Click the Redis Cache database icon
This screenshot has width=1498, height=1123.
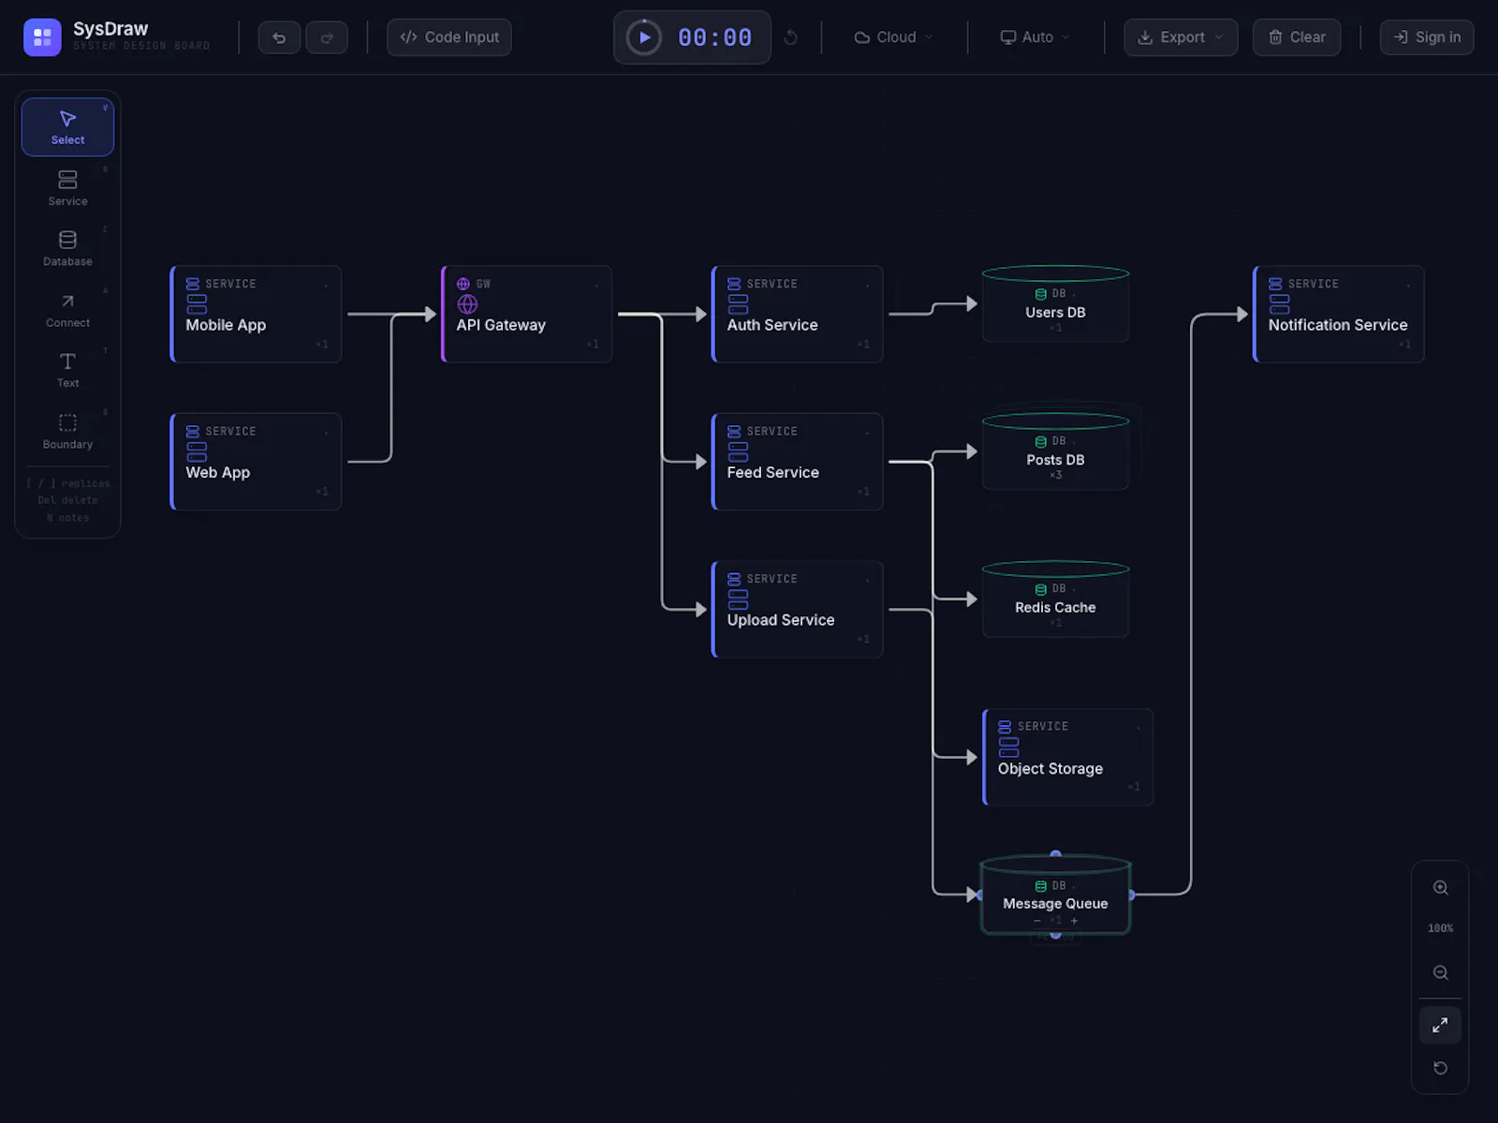1040,589
